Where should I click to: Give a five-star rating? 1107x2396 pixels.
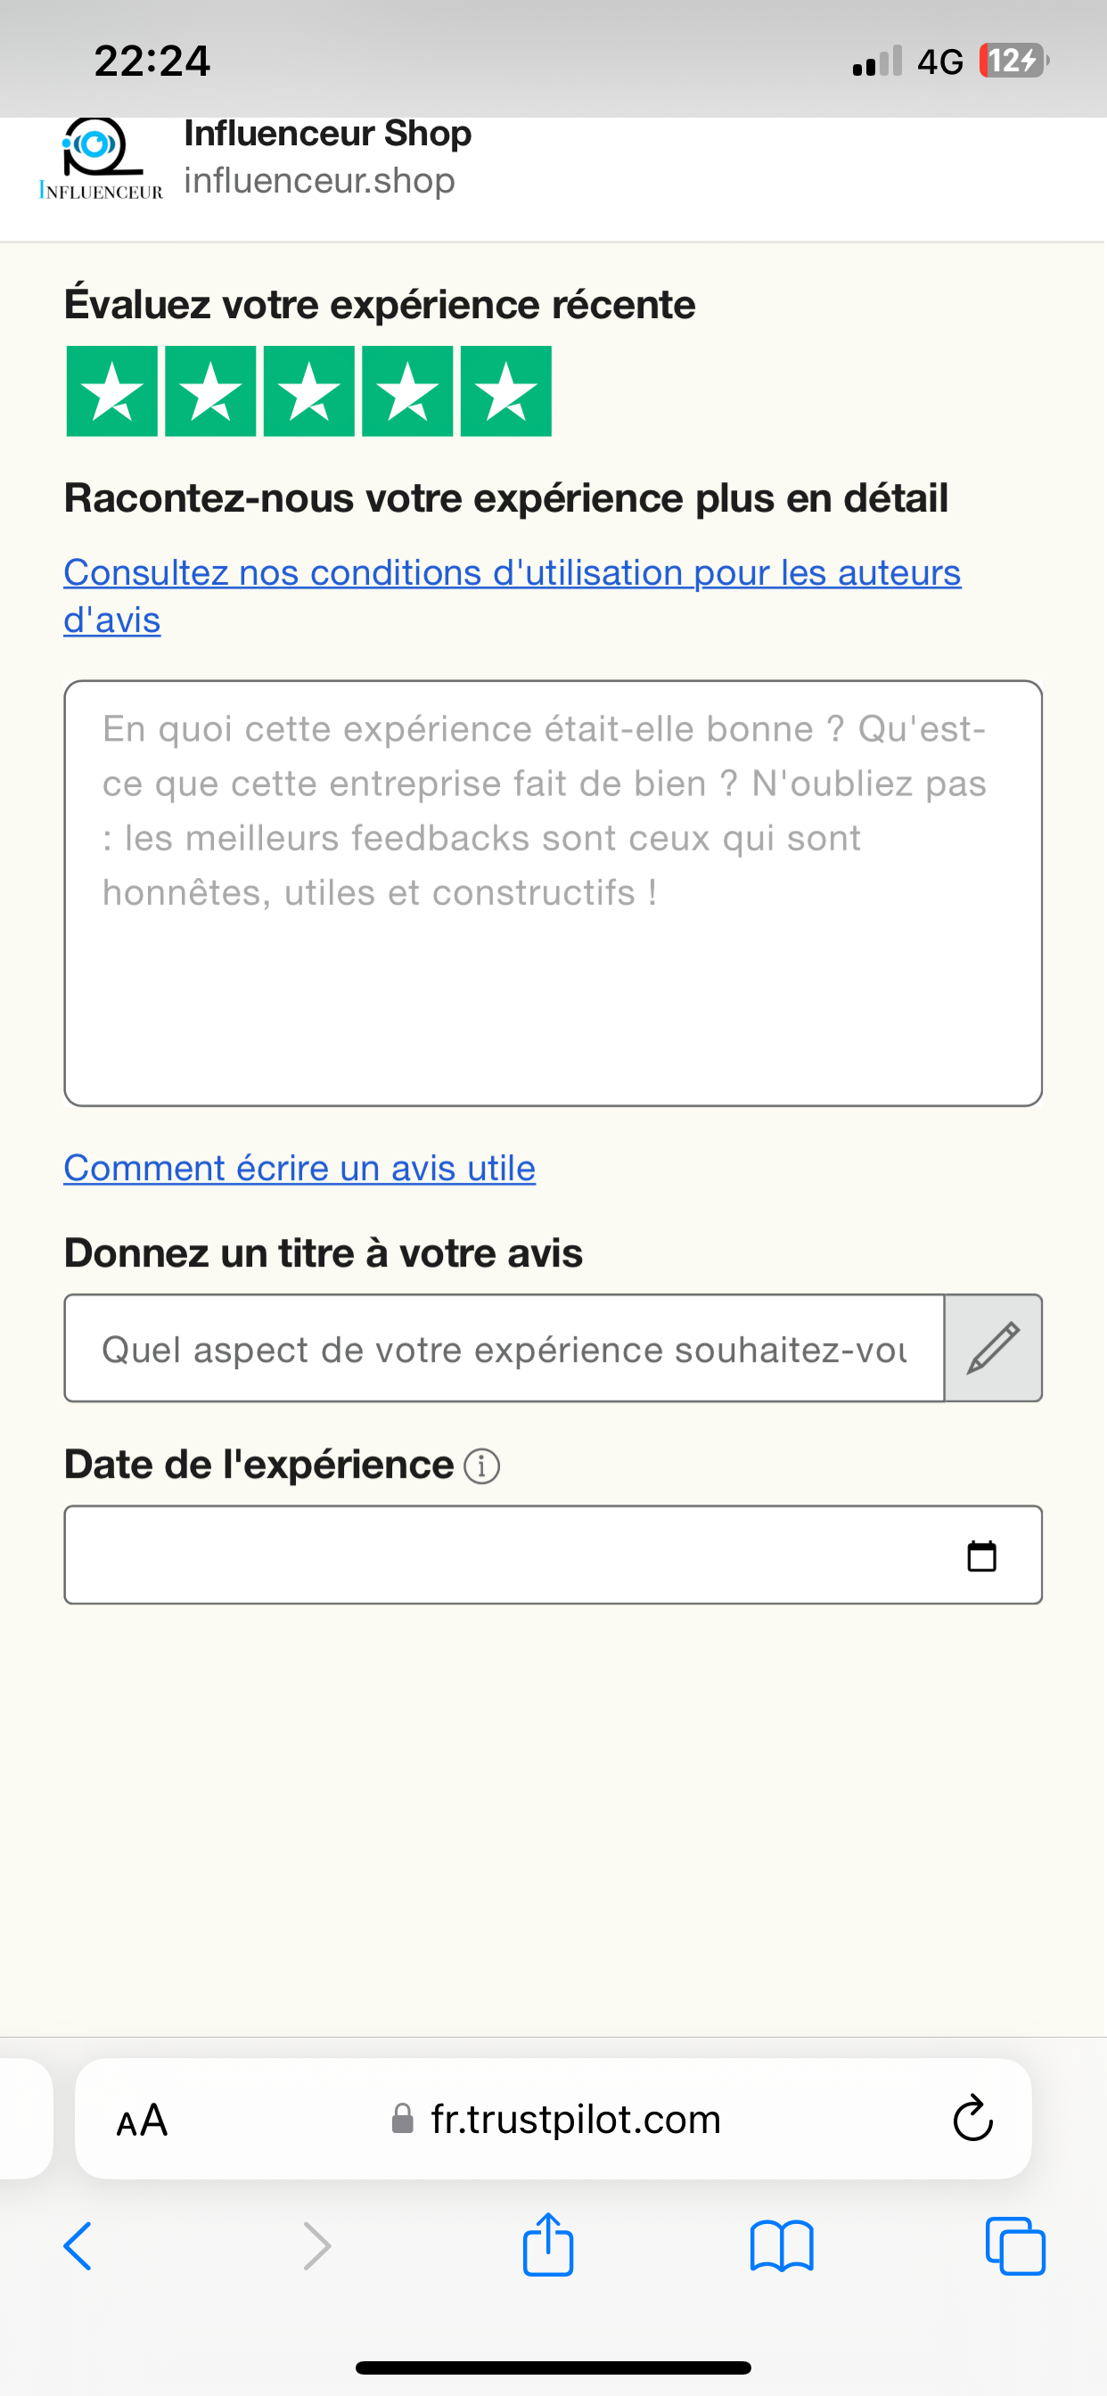[x=506, y=391]
